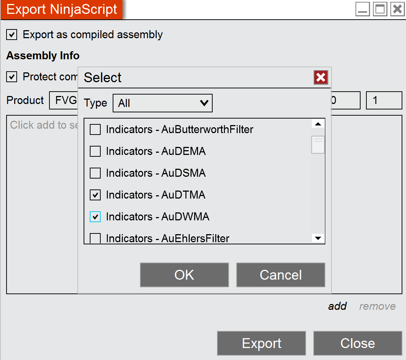The height and width of the screenshot is (360, 406).
Task: Select the AuDSMA indicator label text
Action: click(156, 173)
